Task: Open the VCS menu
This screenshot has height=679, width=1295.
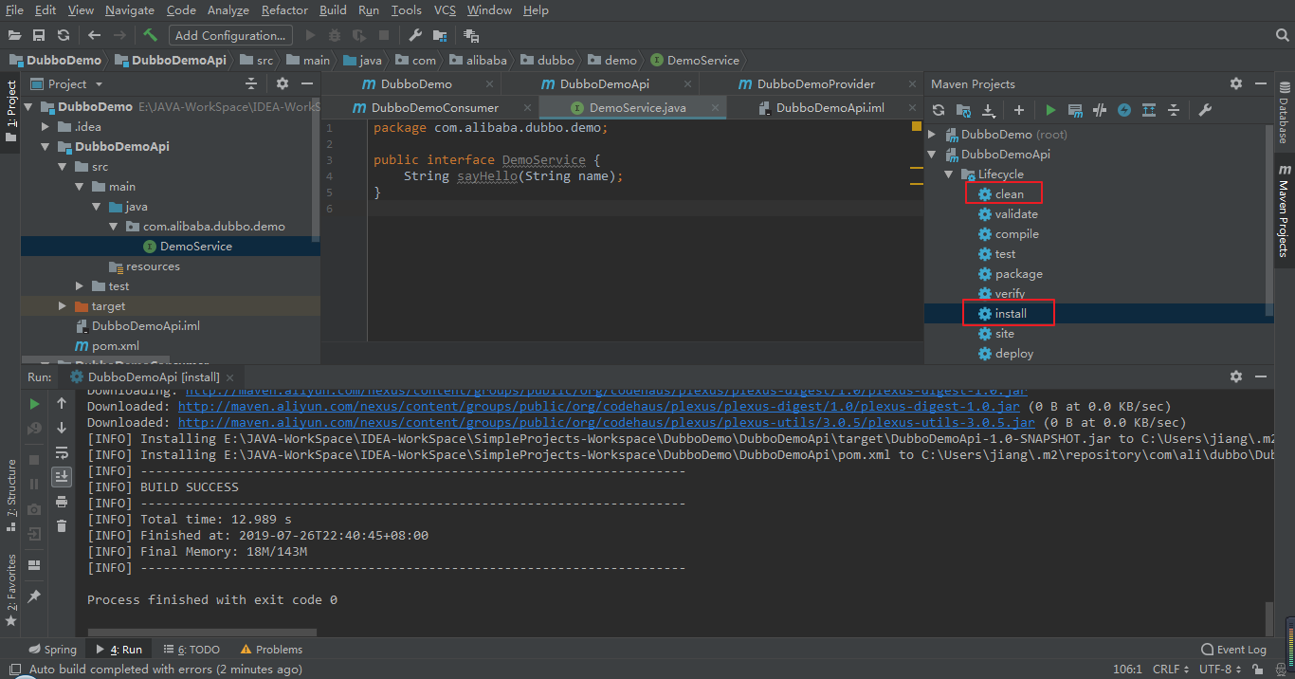Action: point(445,10)
